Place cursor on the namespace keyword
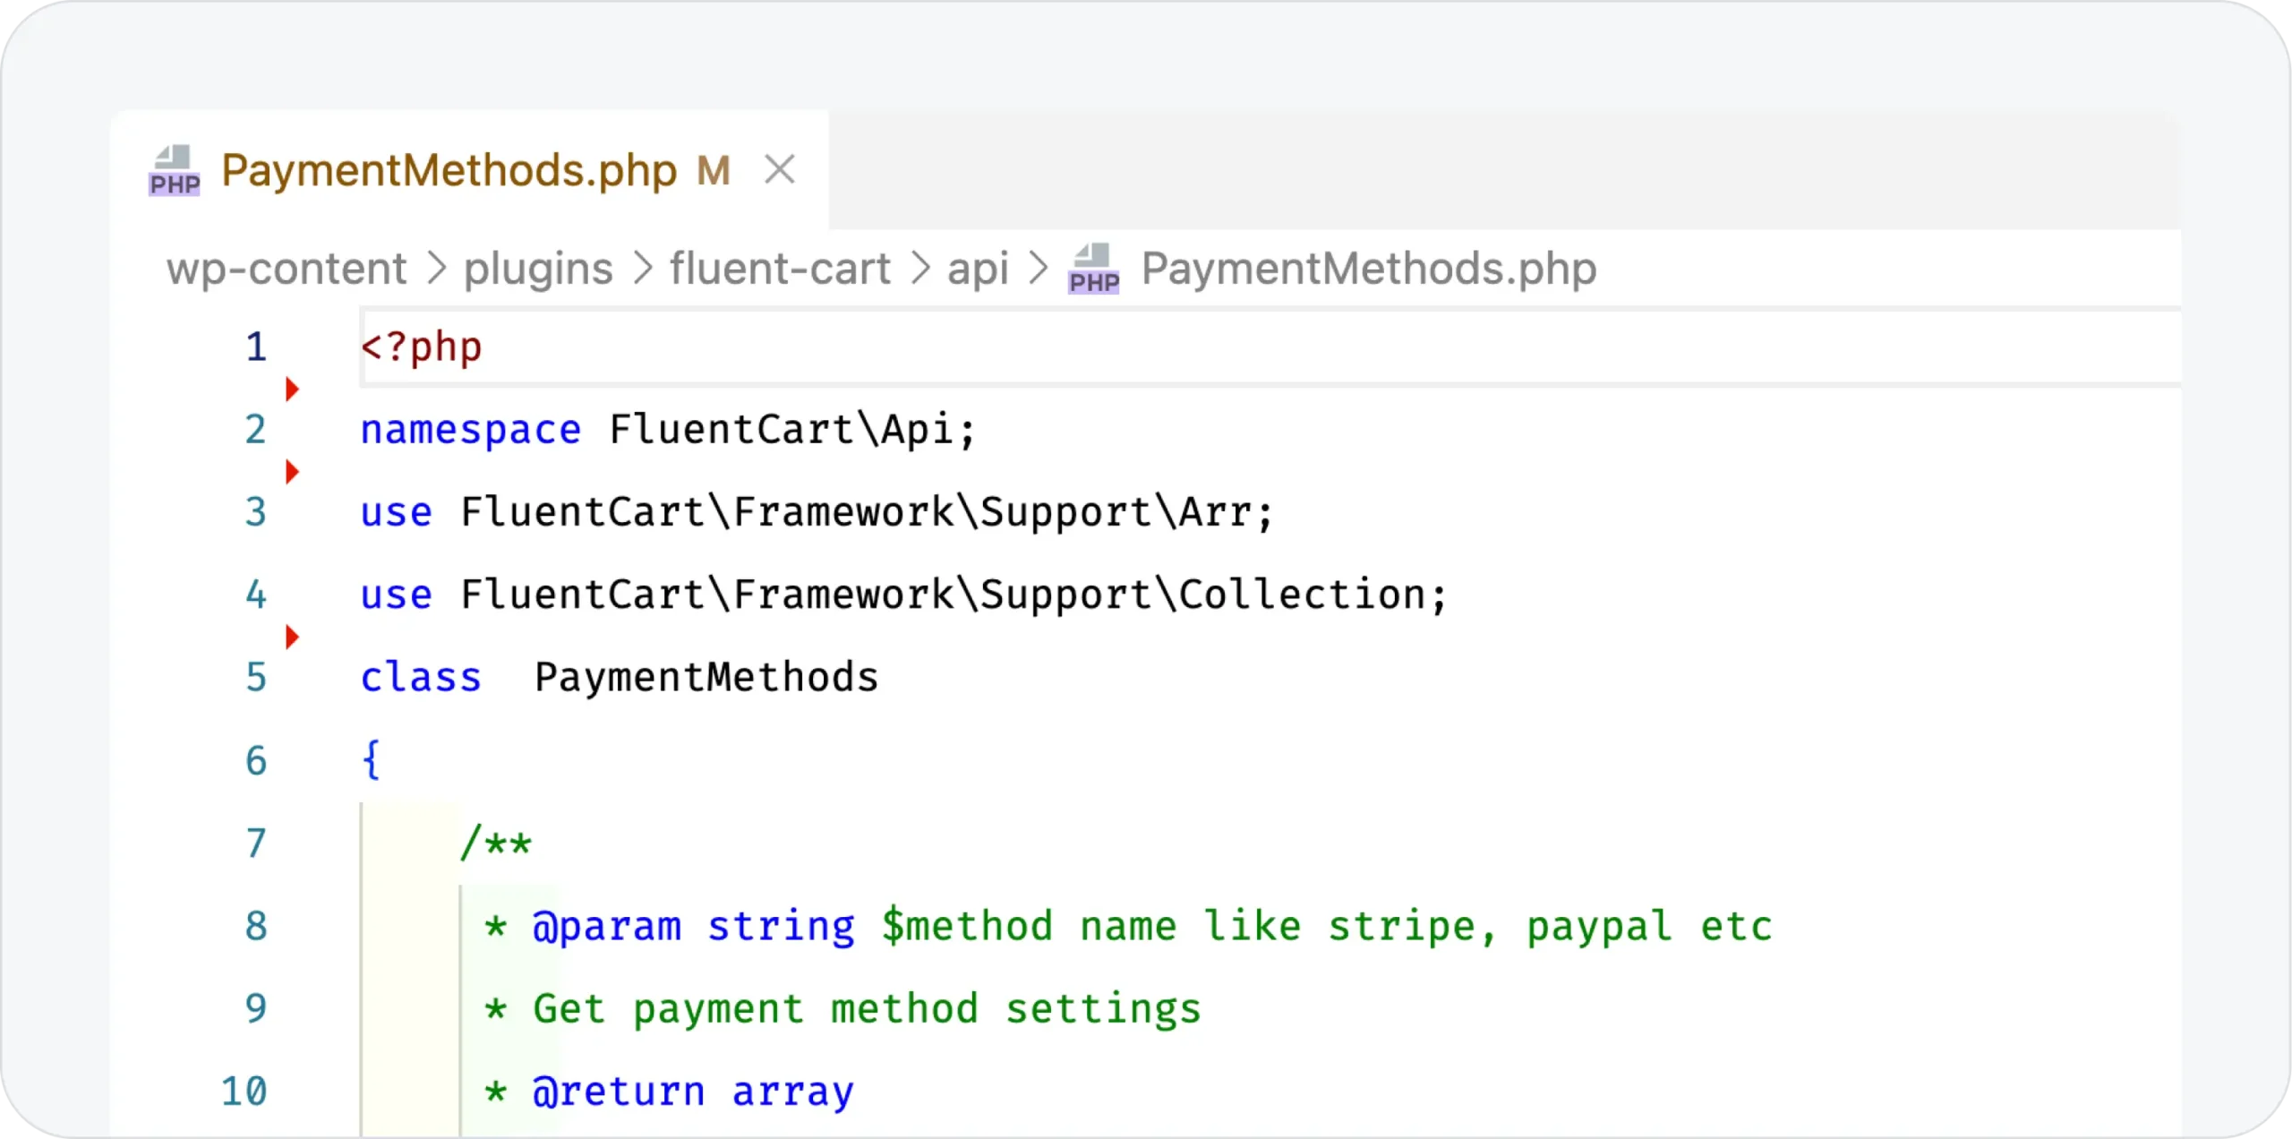 (470, 430)
